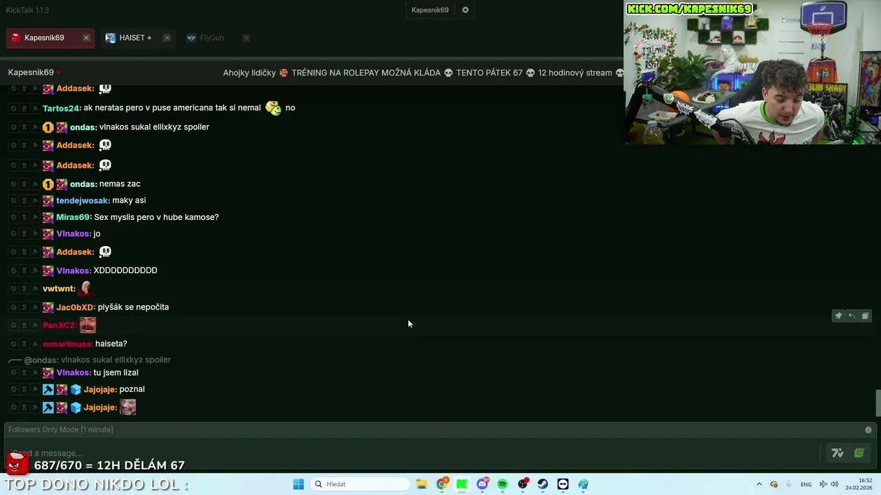Open KickTalk settings gear icon
This screenshot has width=881, height=495.
coord(465,10)
